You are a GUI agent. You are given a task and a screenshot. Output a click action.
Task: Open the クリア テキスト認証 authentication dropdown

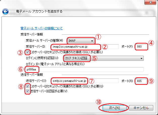point(104,58)
